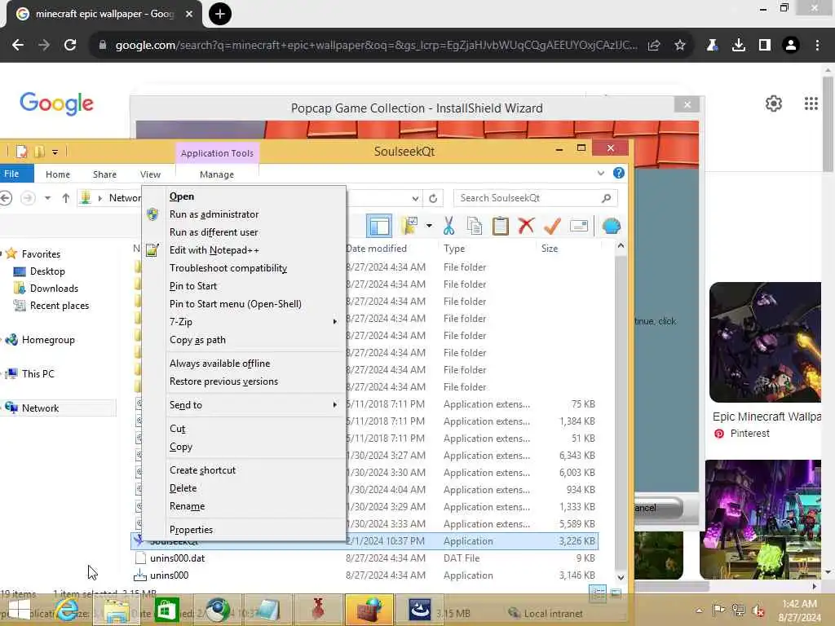Go up one folder level in Explorer
Viewport: 835px width, 626px height.
[x=65, y=198]
